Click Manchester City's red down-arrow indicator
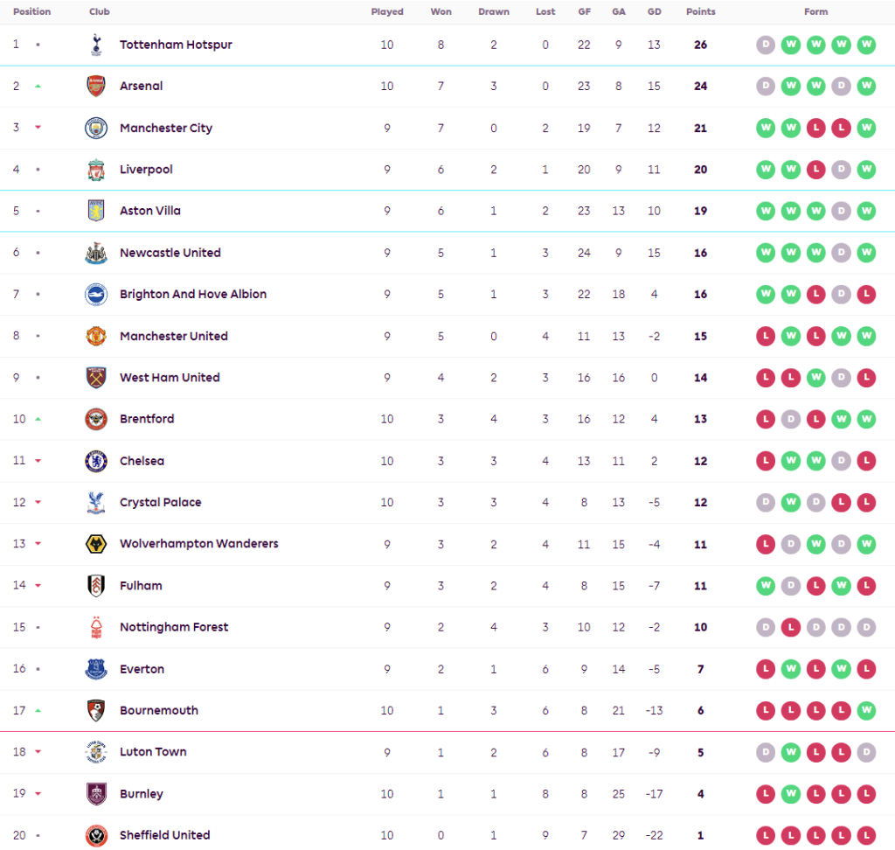Viewport: 895px width, 850px height. coord(38,128)
